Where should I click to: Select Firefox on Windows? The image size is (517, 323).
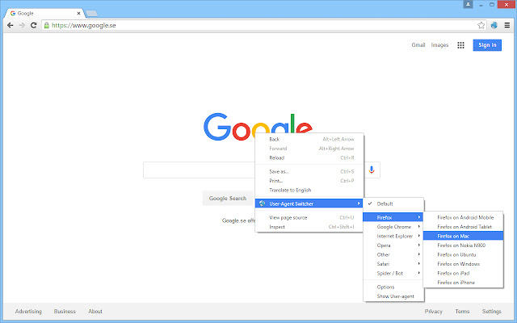463,264
